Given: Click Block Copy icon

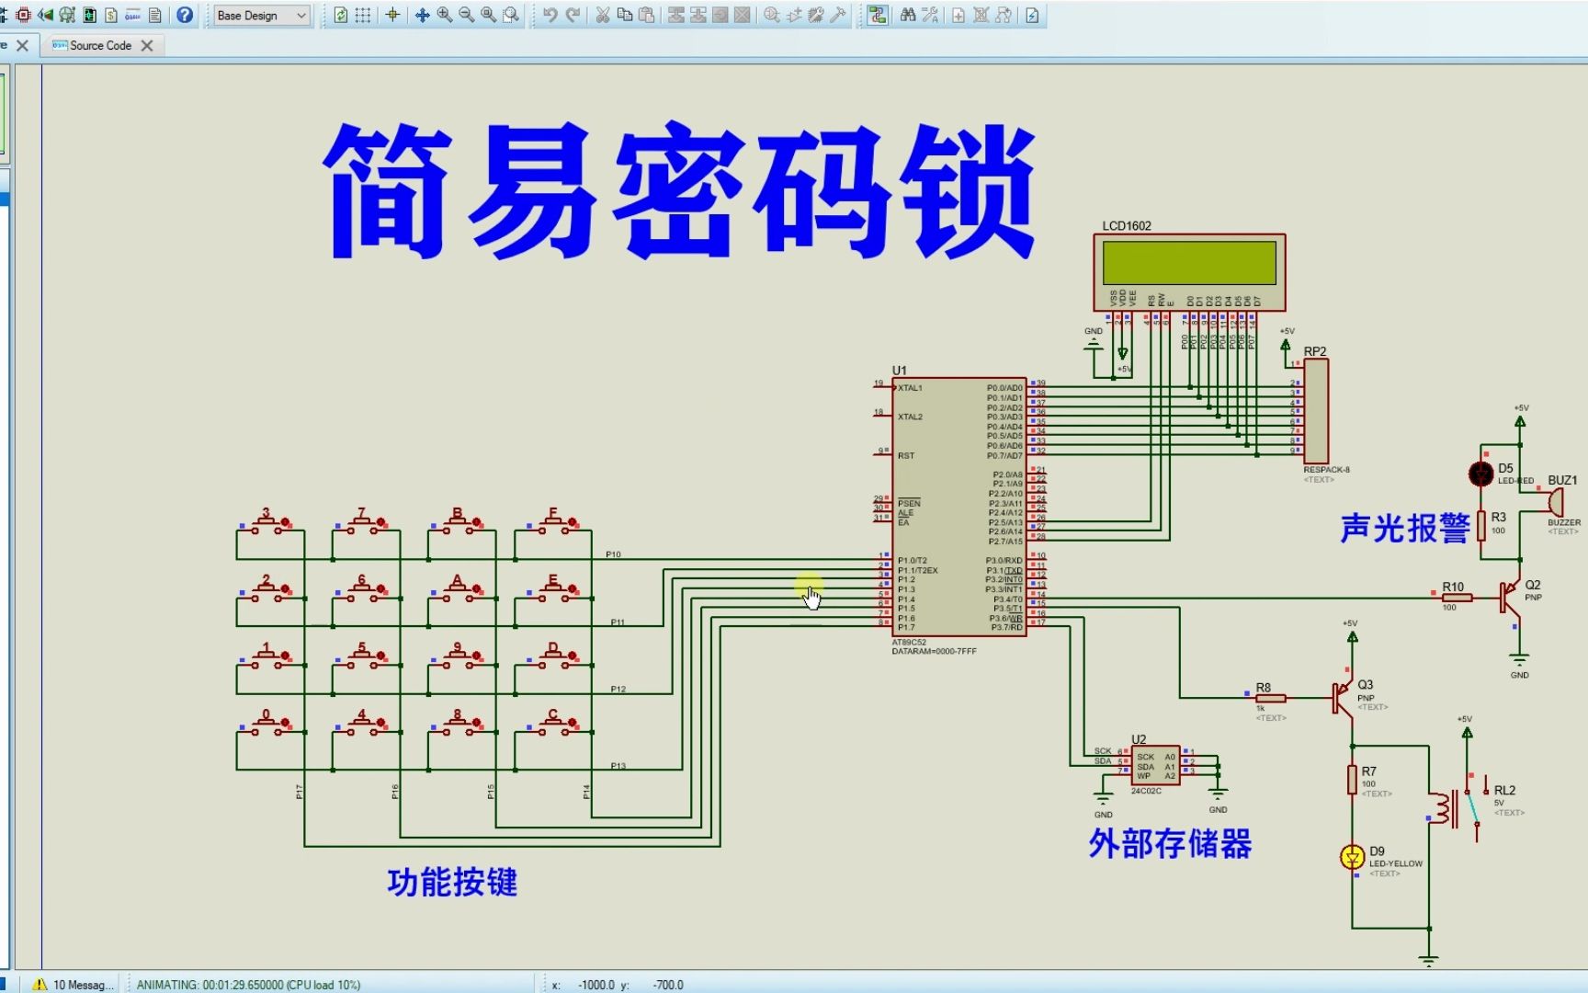Looking at the screenshot, I should (676, 15).
